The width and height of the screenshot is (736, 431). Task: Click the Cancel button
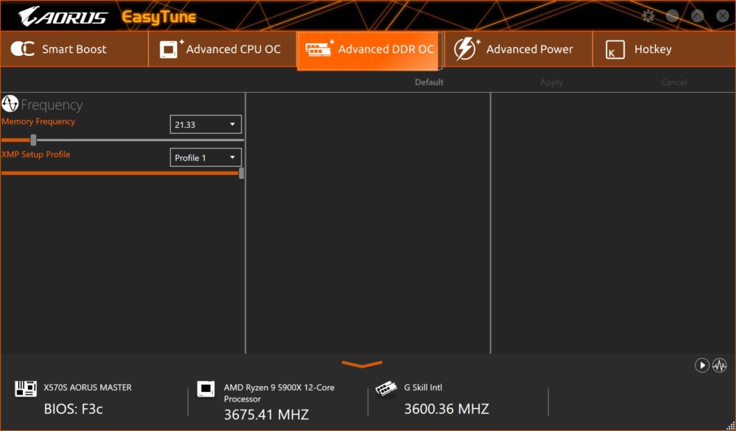point(673,82)
